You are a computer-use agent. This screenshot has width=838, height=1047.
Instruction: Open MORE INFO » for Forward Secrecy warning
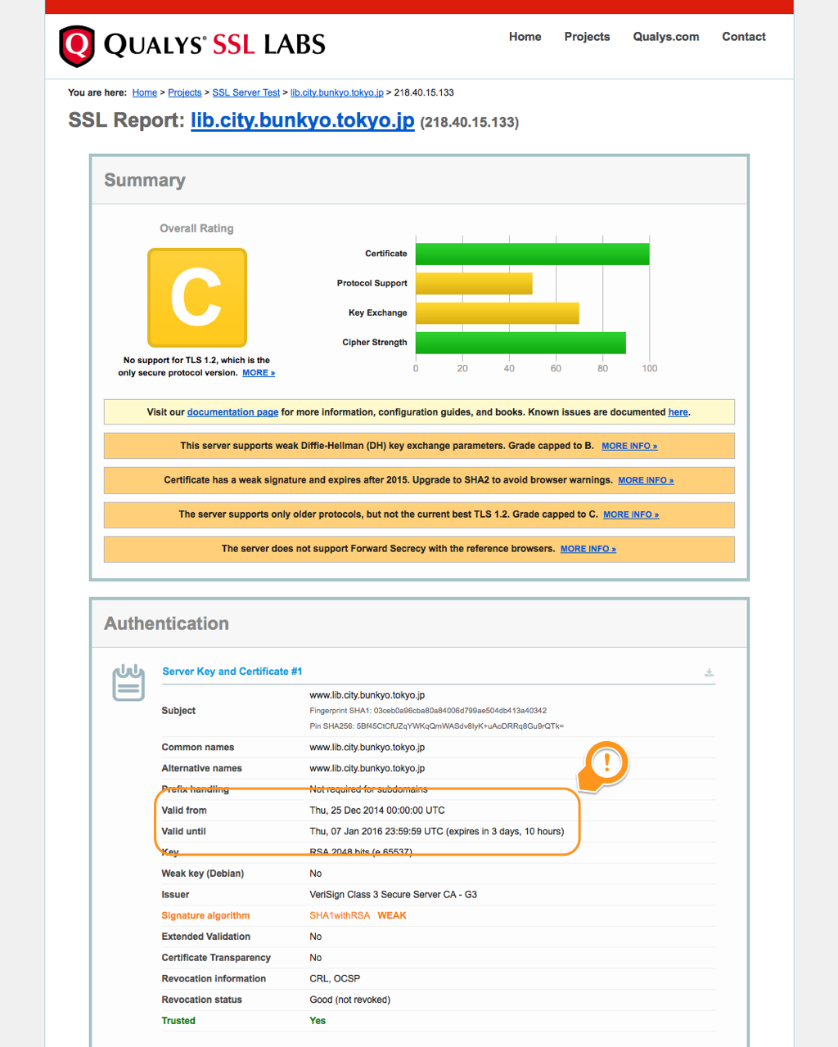588,550
